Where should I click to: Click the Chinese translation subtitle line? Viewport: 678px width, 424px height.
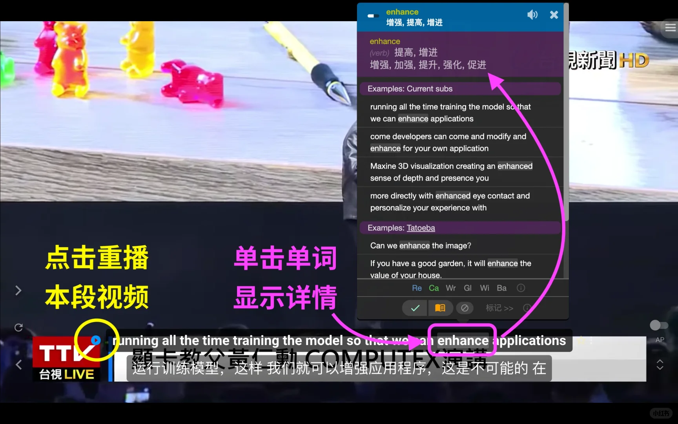click(x=339, y=368)
